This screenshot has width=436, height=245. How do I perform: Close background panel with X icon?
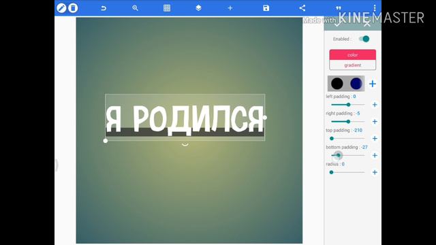pyautogui.click(x=367, y=24)
